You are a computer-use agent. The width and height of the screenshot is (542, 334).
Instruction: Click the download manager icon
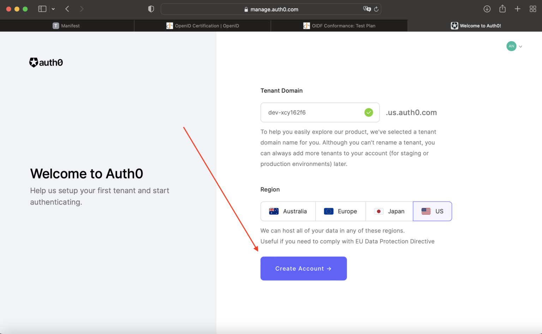tap(487, 9)
